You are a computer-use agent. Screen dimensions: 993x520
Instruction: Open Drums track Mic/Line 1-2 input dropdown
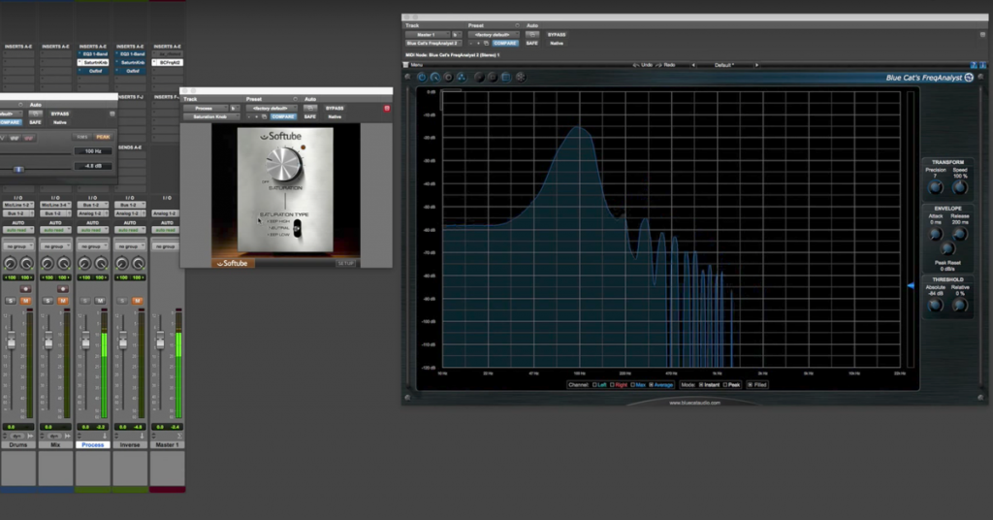18,206
